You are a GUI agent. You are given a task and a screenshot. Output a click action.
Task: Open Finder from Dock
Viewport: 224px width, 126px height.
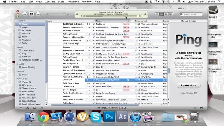30,117
